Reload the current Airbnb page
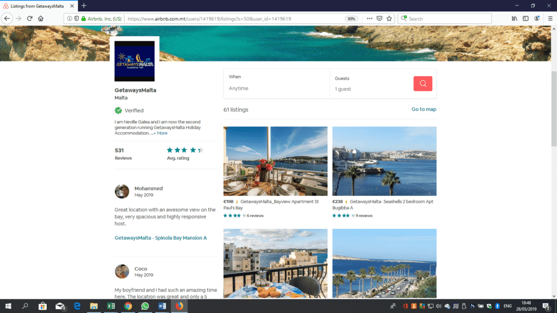Viewport: 557px width, 313px height. tap(30, 18)
